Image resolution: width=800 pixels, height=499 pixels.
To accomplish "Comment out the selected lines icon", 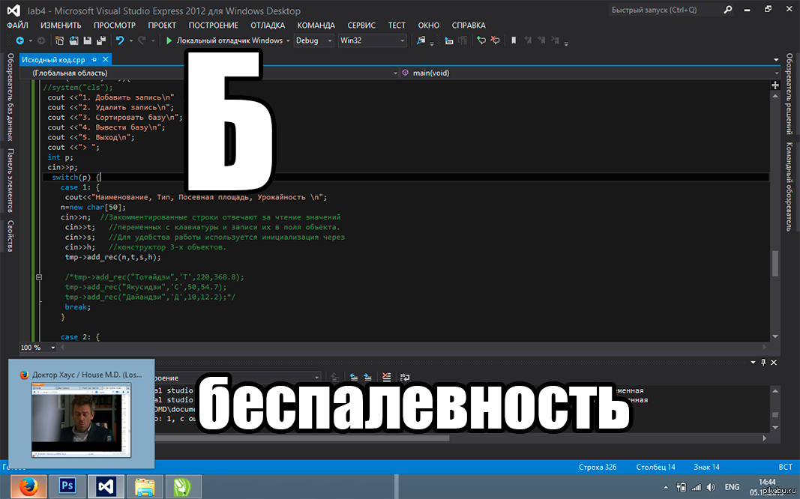I will click(481, 40).
